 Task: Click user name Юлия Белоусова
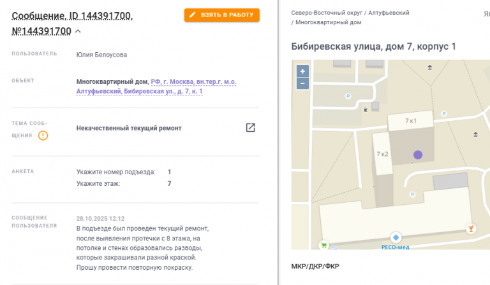coord(101,55)
